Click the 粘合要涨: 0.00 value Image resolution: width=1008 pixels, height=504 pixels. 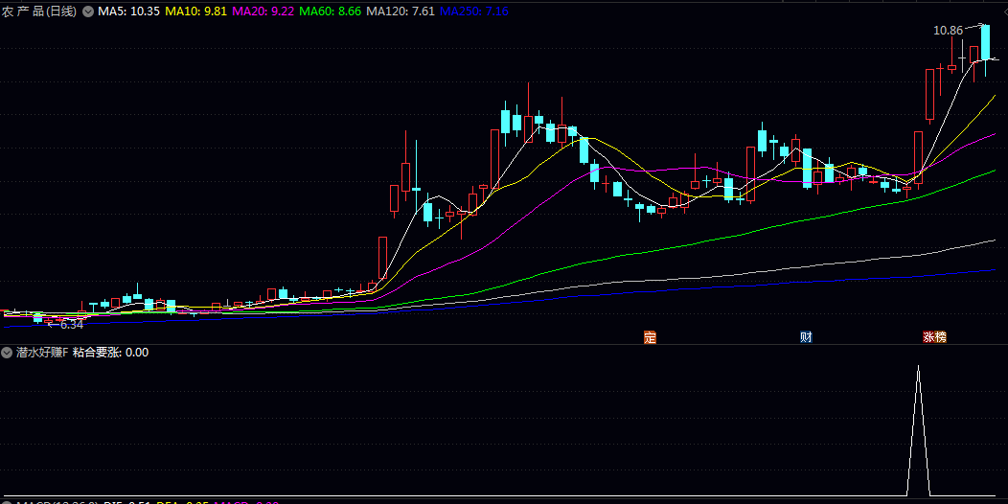(110, 353)
